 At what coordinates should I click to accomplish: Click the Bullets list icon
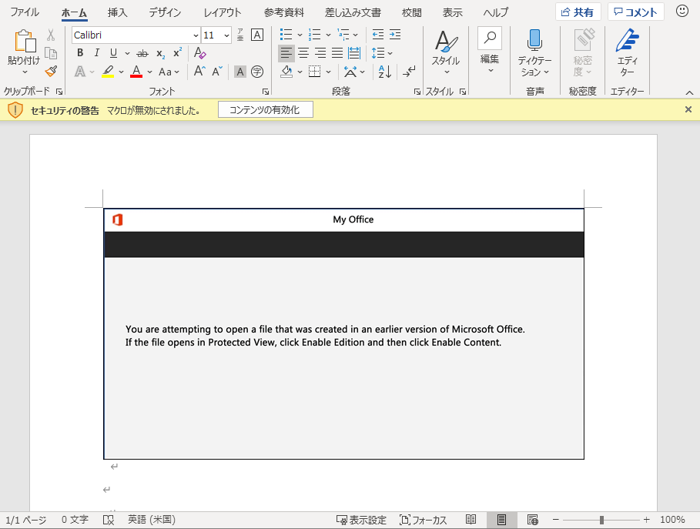[286, 35]
